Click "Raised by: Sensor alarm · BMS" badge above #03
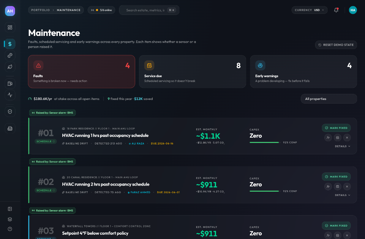 point(52,211)
